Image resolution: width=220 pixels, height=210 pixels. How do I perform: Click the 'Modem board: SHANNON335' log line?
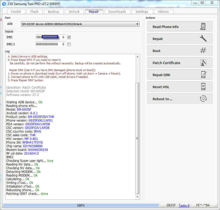27,150
